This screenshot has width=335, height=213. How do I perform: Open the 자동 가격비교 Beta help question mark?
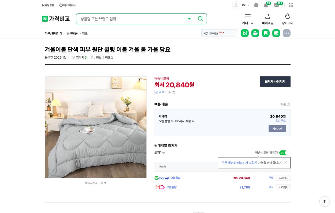[233, 33]
